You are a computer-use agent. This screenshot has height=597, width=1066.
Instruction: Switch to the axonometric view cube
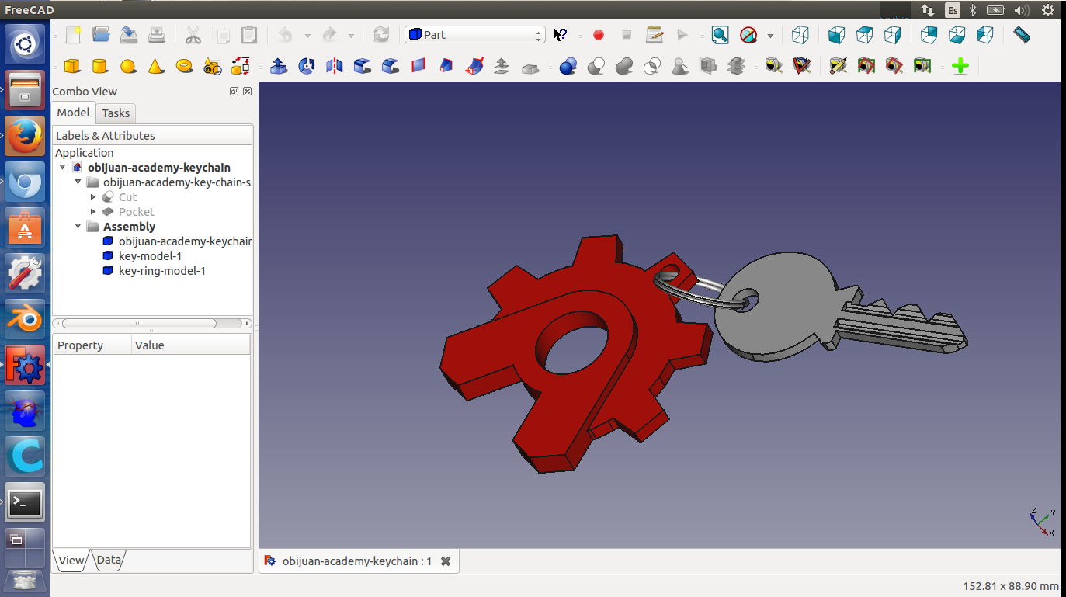[x=800, y=35]
